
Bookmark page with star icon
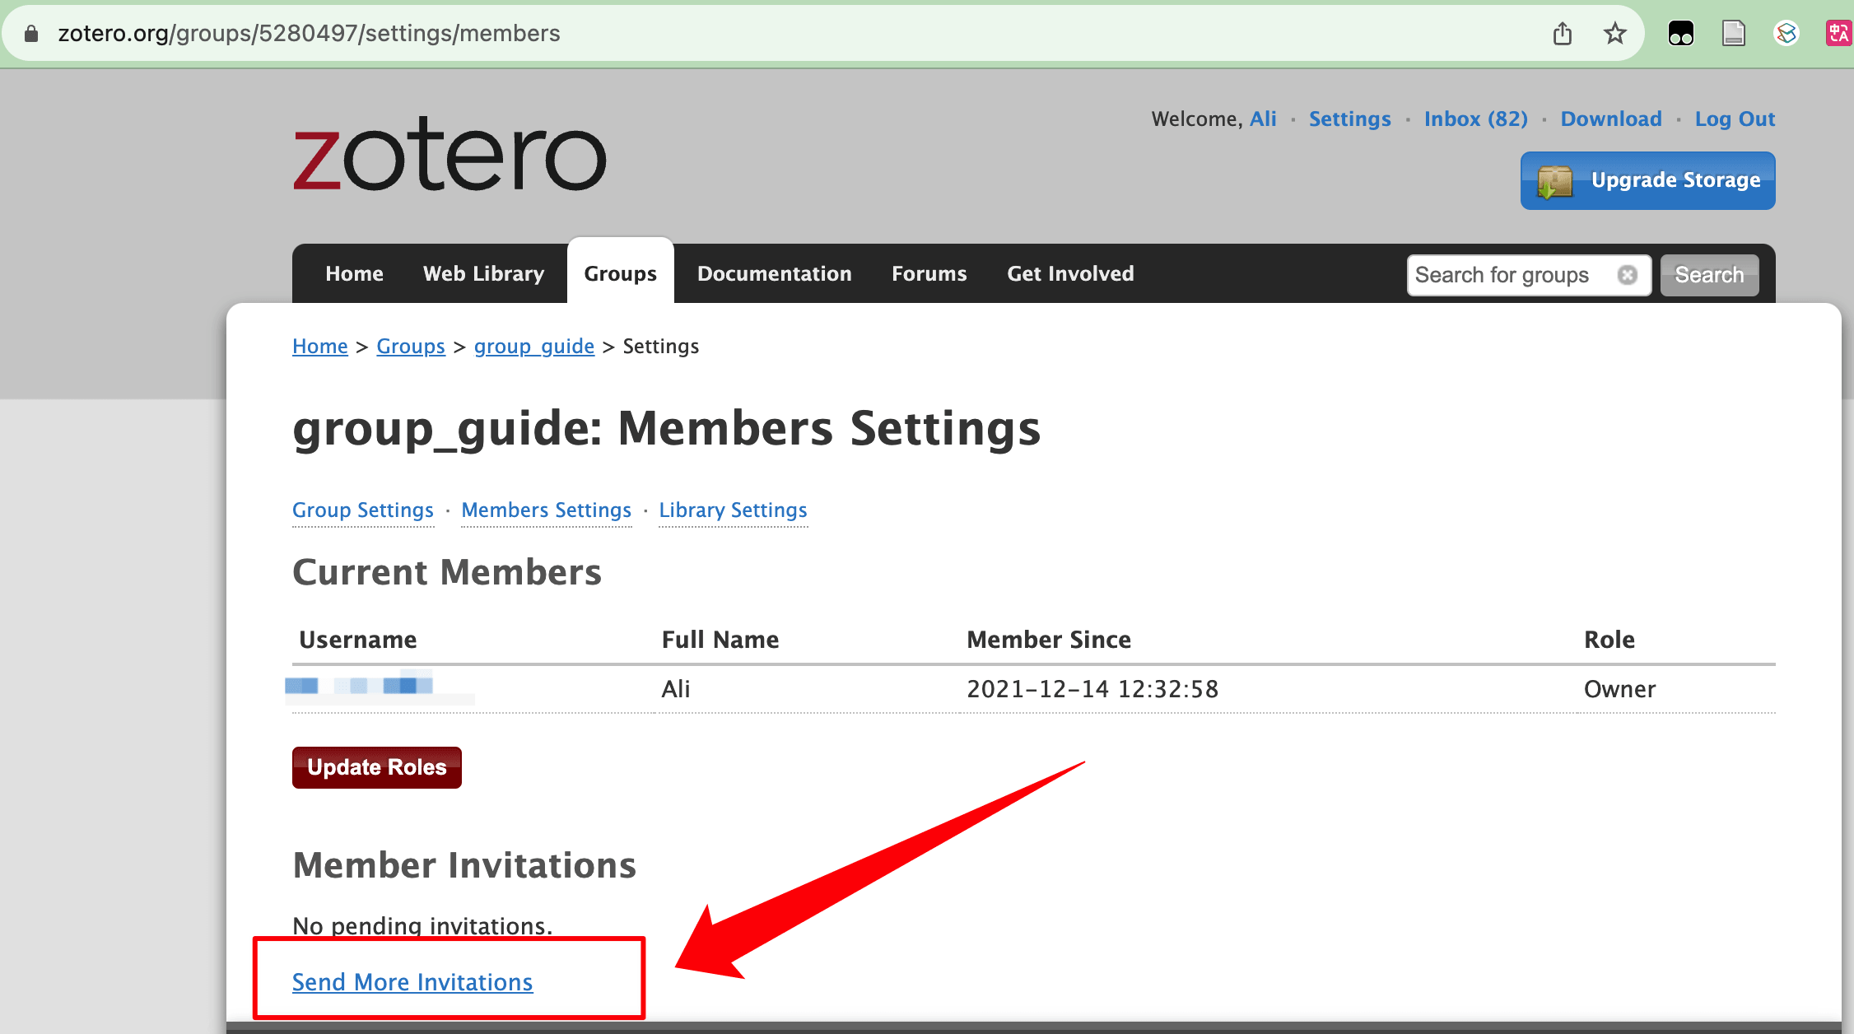point(1614,34)
